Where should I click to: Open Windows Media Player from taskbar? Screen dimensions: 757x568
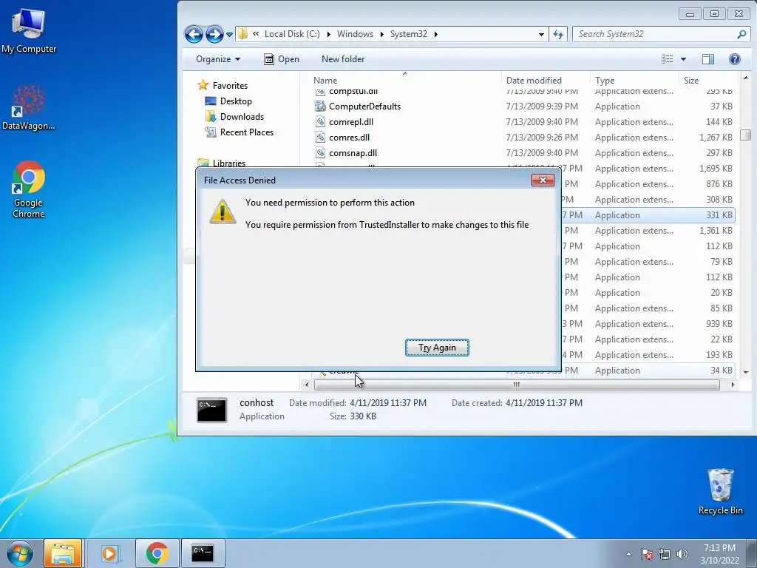pos(109,553)
